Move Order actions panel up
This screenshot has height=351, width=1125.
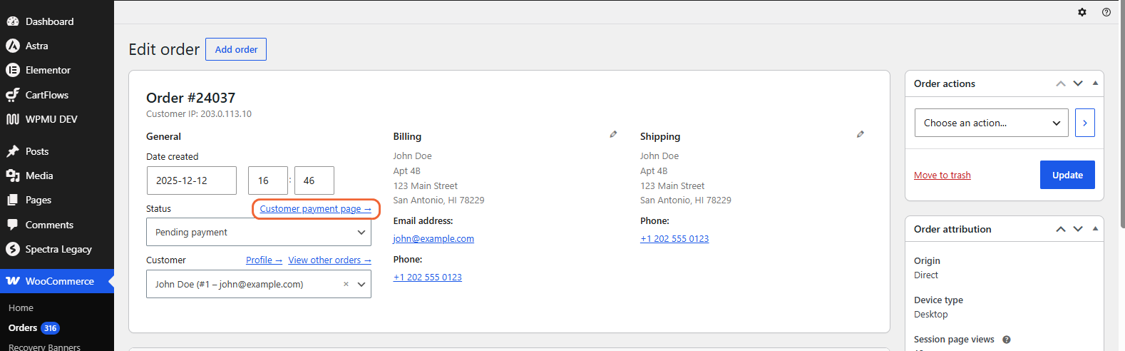click(x=1061, y=83)
